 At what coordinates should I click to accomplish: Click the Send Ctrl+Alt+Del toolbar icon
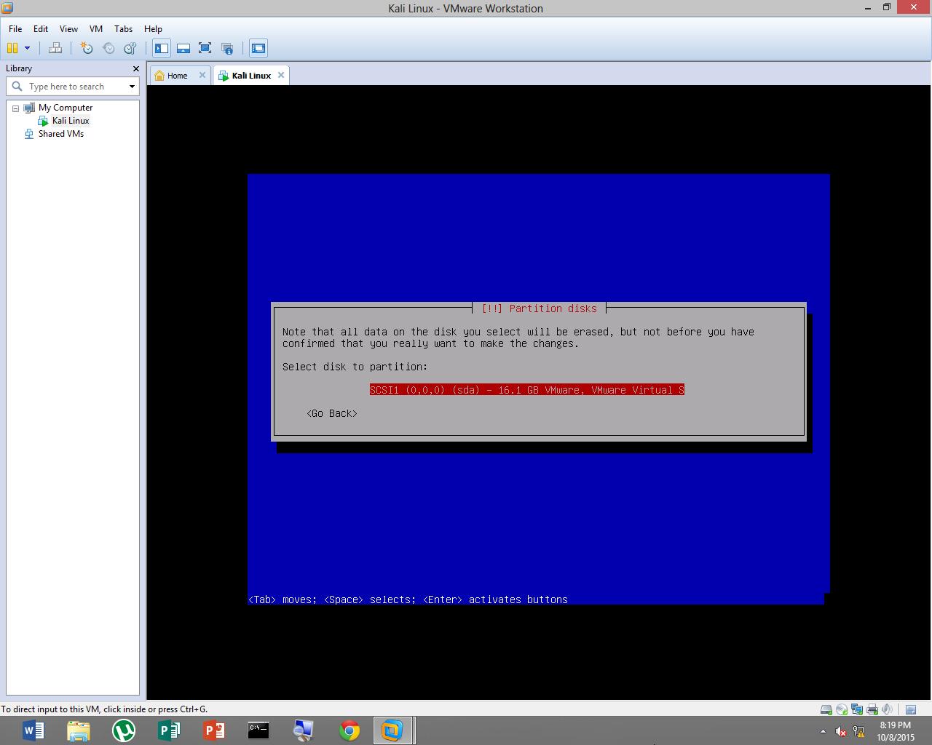55,48
